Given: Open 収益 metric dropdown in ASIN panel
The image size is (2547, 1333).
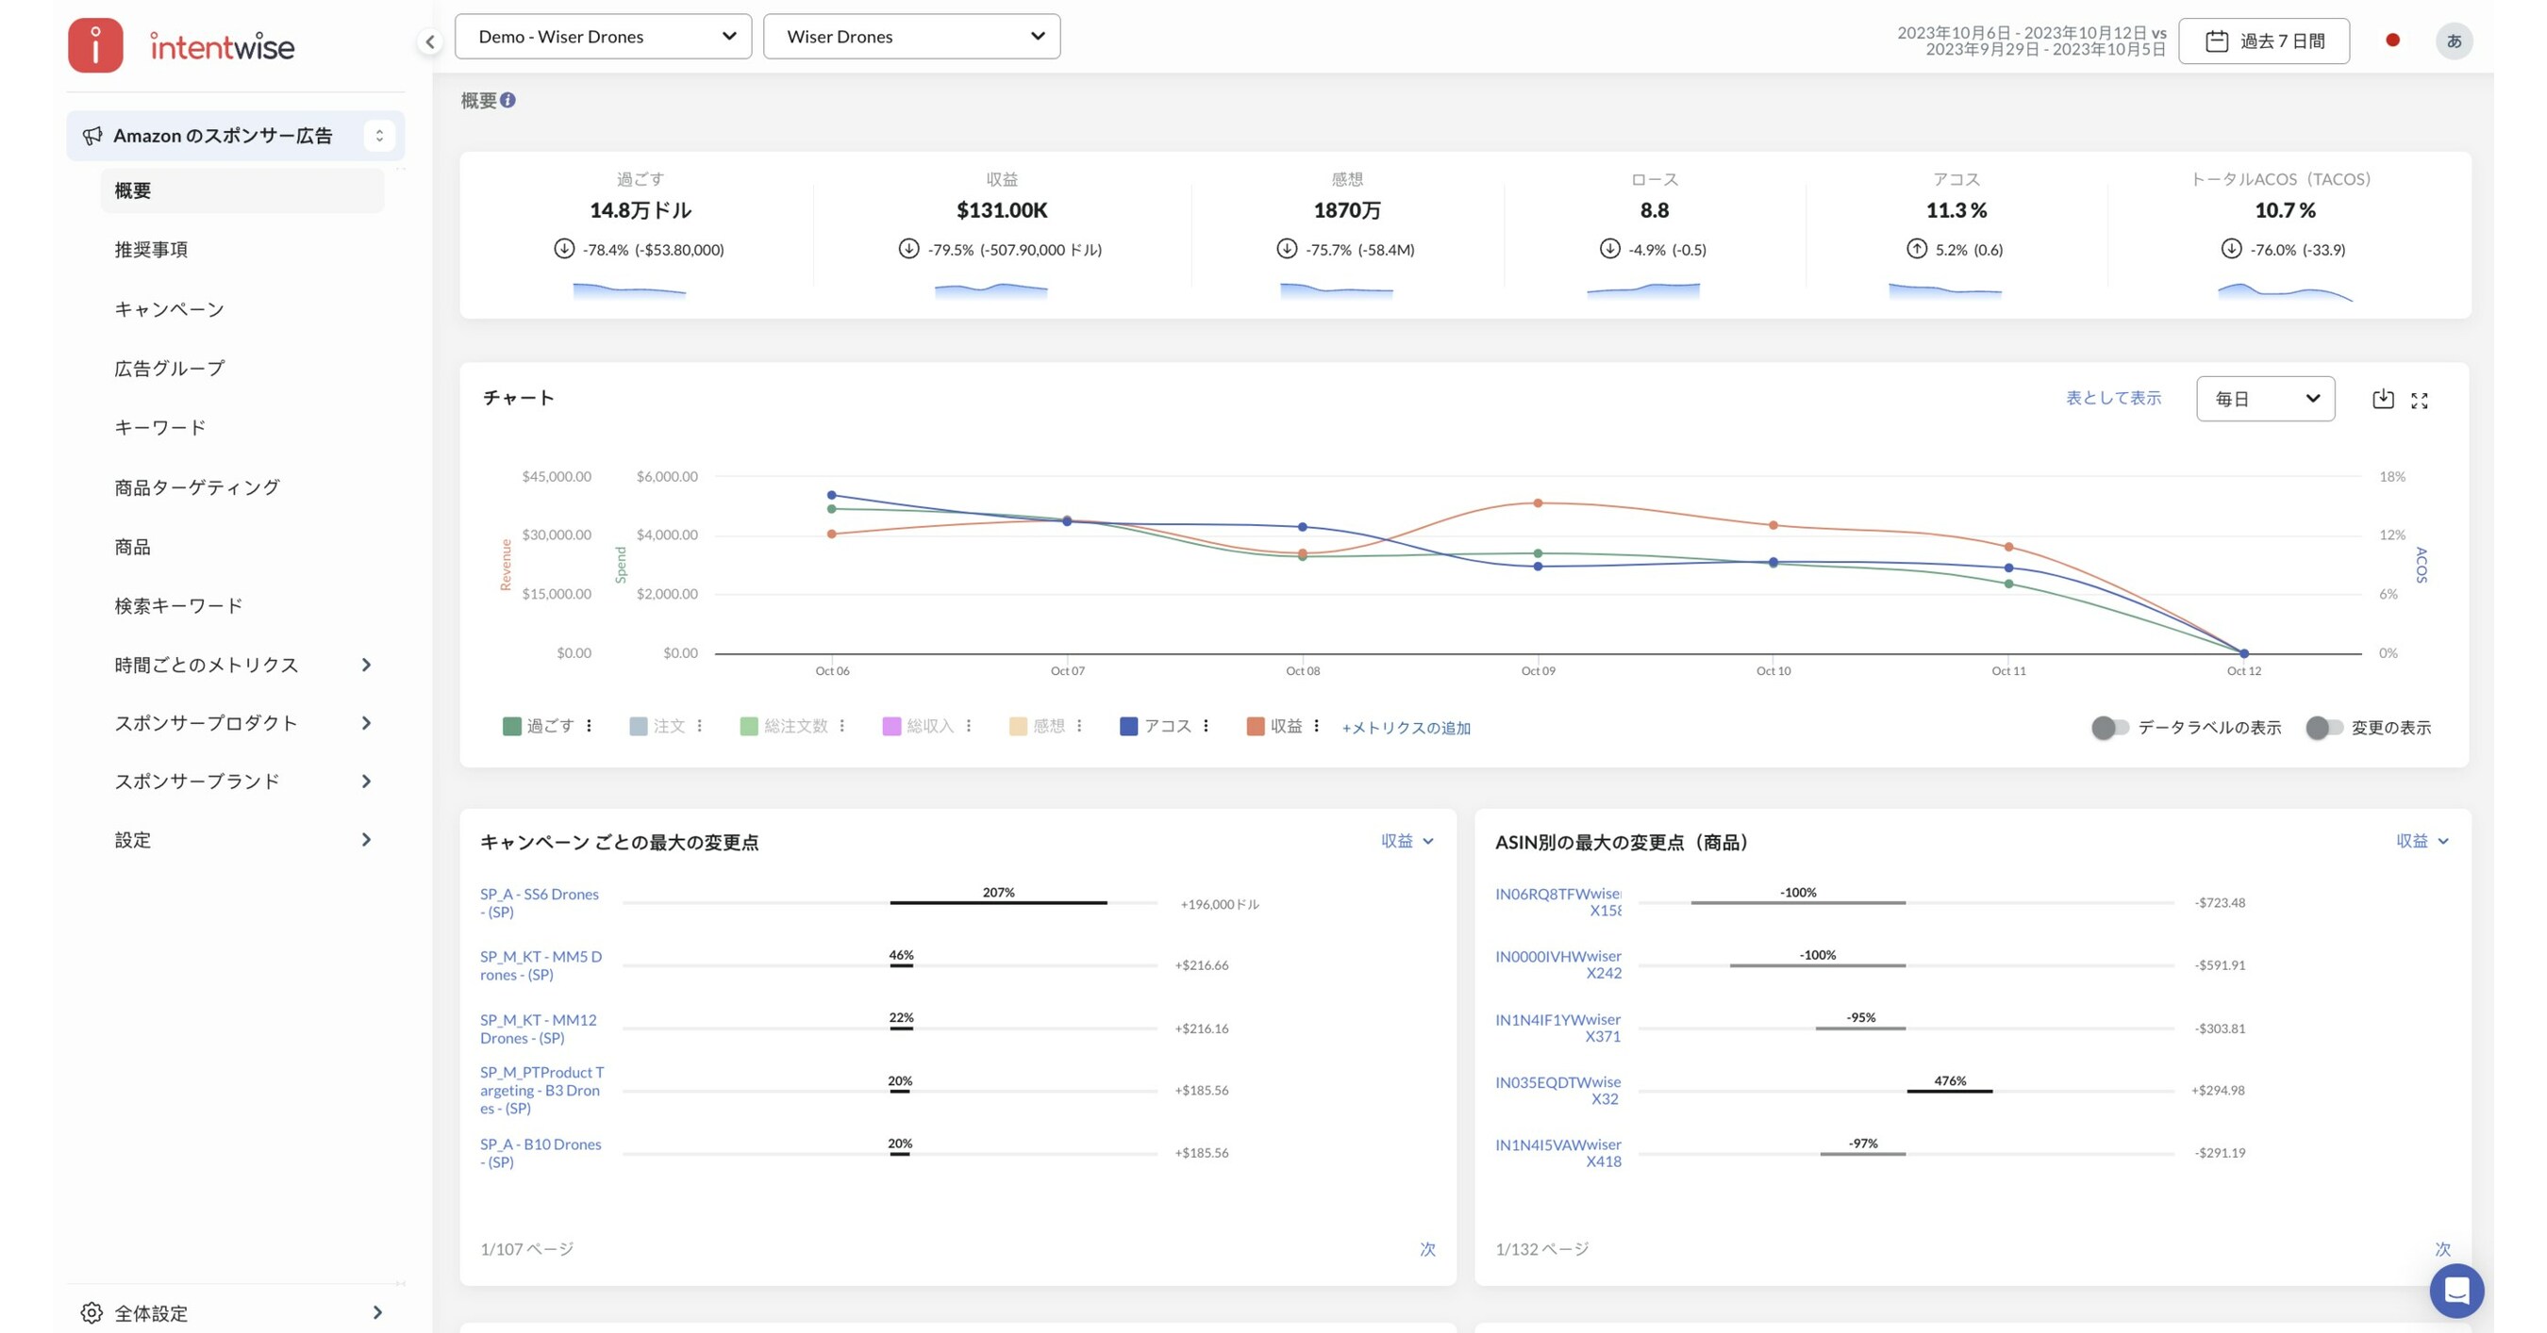Looking at the screenshot, I should [x=2422, y=841].
